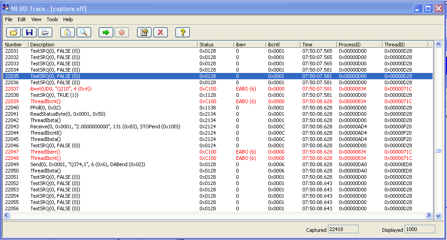The height and width of the screenshot is (240, 447).
Task: Click the Copy to clipboard toolbar icon
Action: (68, 32)
